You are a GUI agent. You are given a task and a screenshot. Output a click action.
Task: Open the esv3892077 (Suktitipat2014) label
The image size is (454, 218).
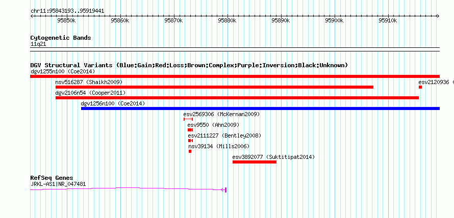[x=273, y=157]
